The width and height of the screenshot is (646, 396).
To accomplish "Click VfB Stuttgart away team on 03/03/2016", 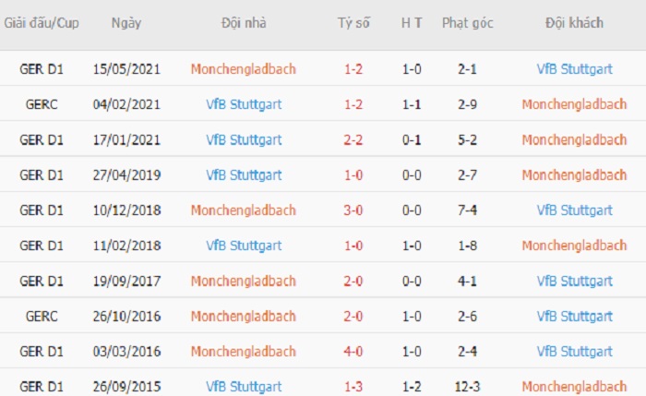I will pos(574,352).
